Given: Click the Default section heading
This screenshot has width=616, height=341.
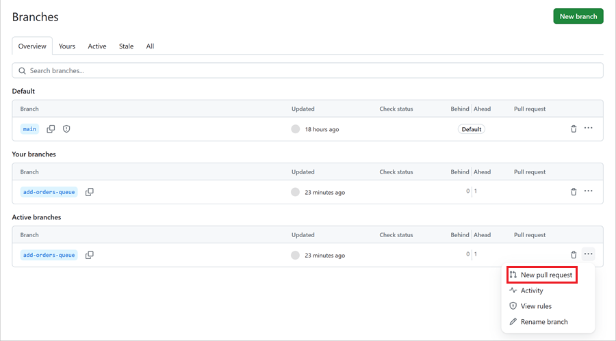Looking at the screenshot, I should [x=23, y=91].
